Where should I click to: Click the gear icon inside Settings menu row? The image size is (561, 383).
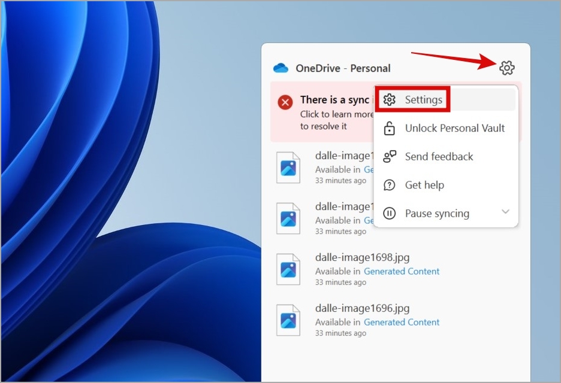pyautogui.click(x=389, y=100)
